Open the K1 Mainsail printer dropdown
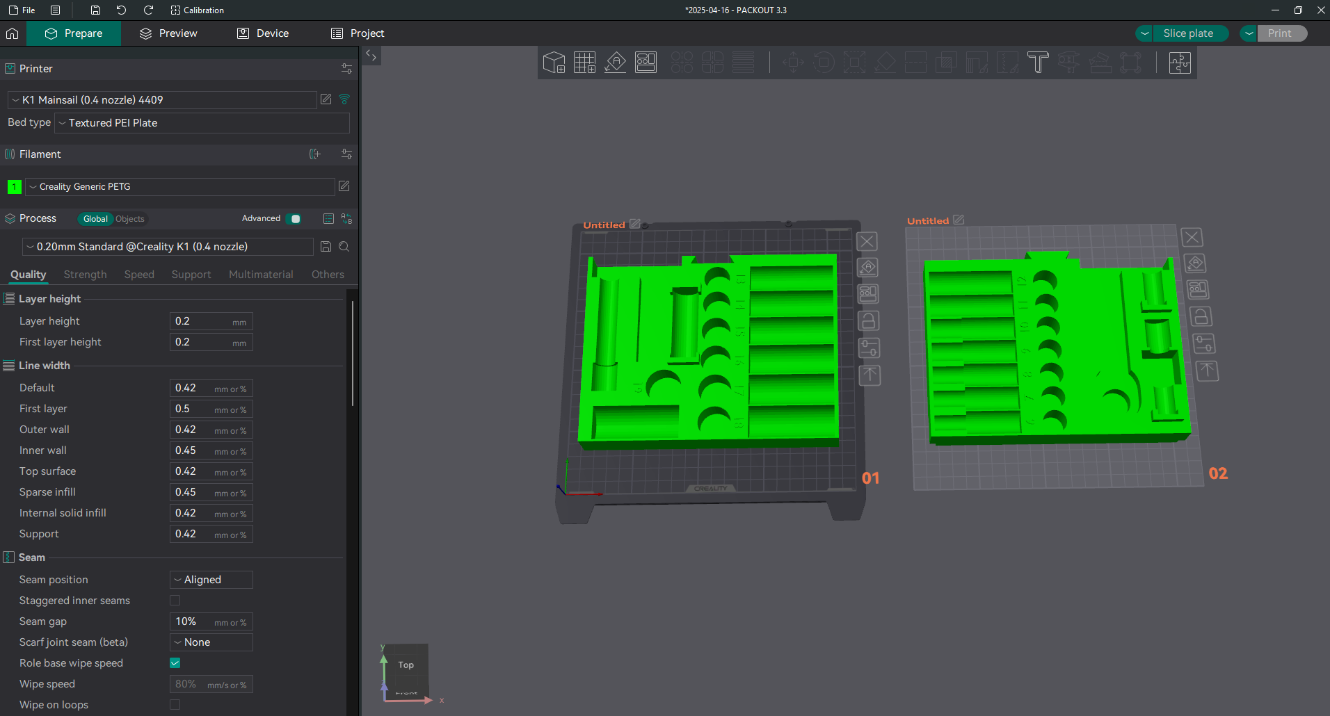Image resolution: width=1330 pixels, height=716 pixels. pos(162,100)
